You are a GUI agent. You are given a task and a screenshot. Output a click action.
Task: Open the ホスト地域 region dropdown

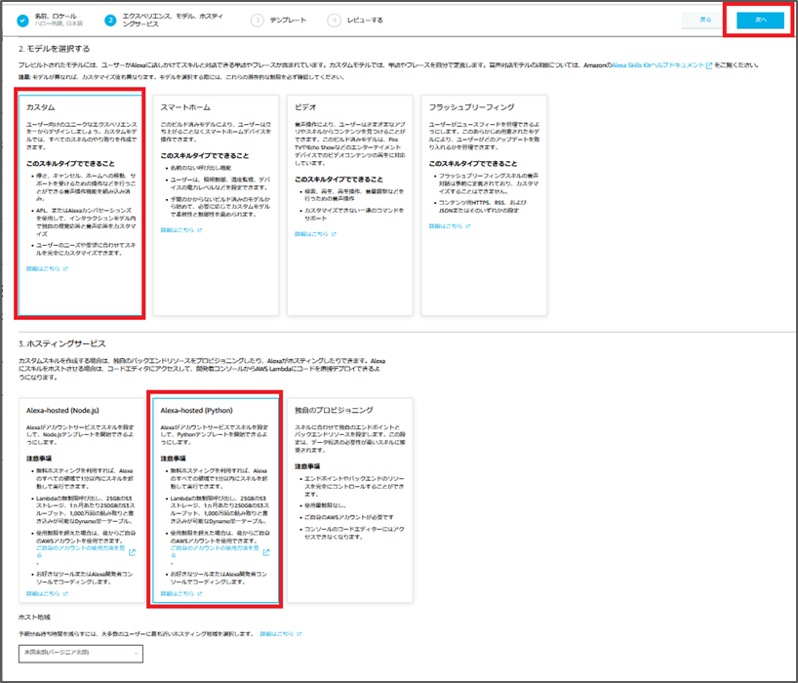click(x=81, y=654)
